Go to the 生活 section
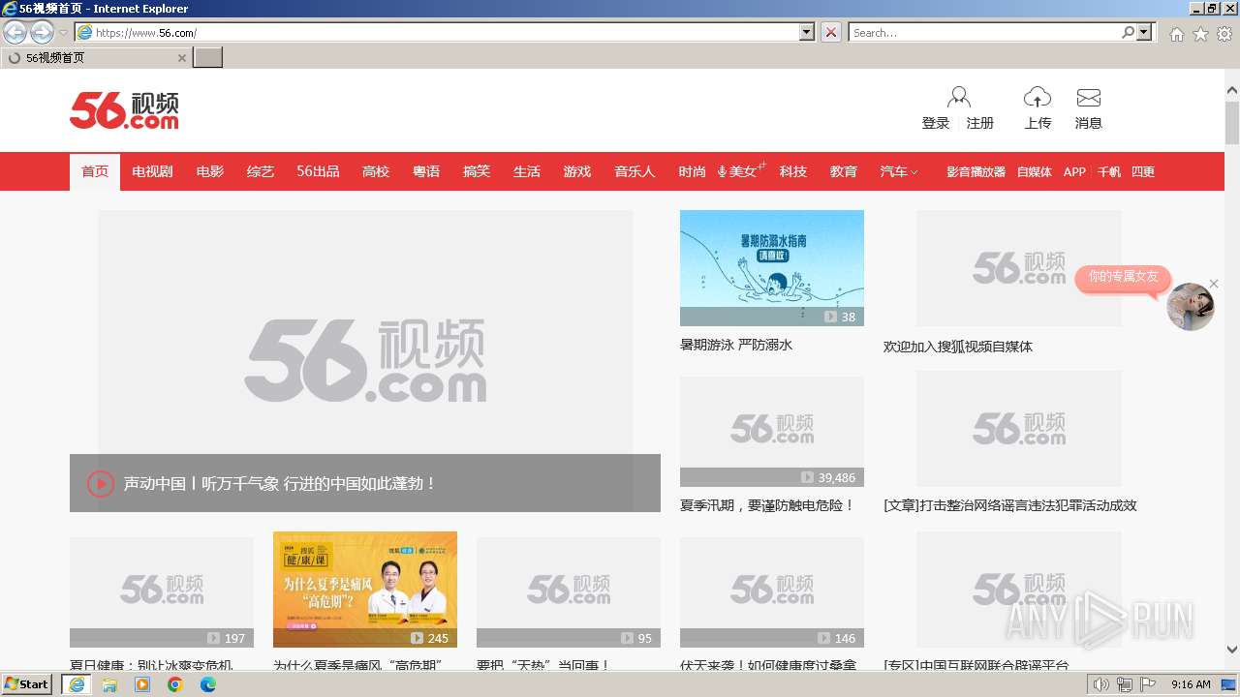Screen dimensions: 1240x697 (527, 171)
